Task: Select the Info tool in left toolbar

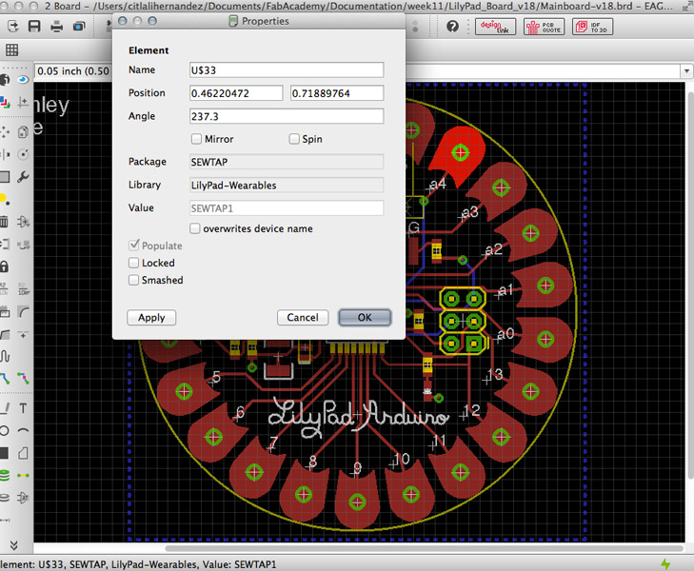Action: coord(4,80)
